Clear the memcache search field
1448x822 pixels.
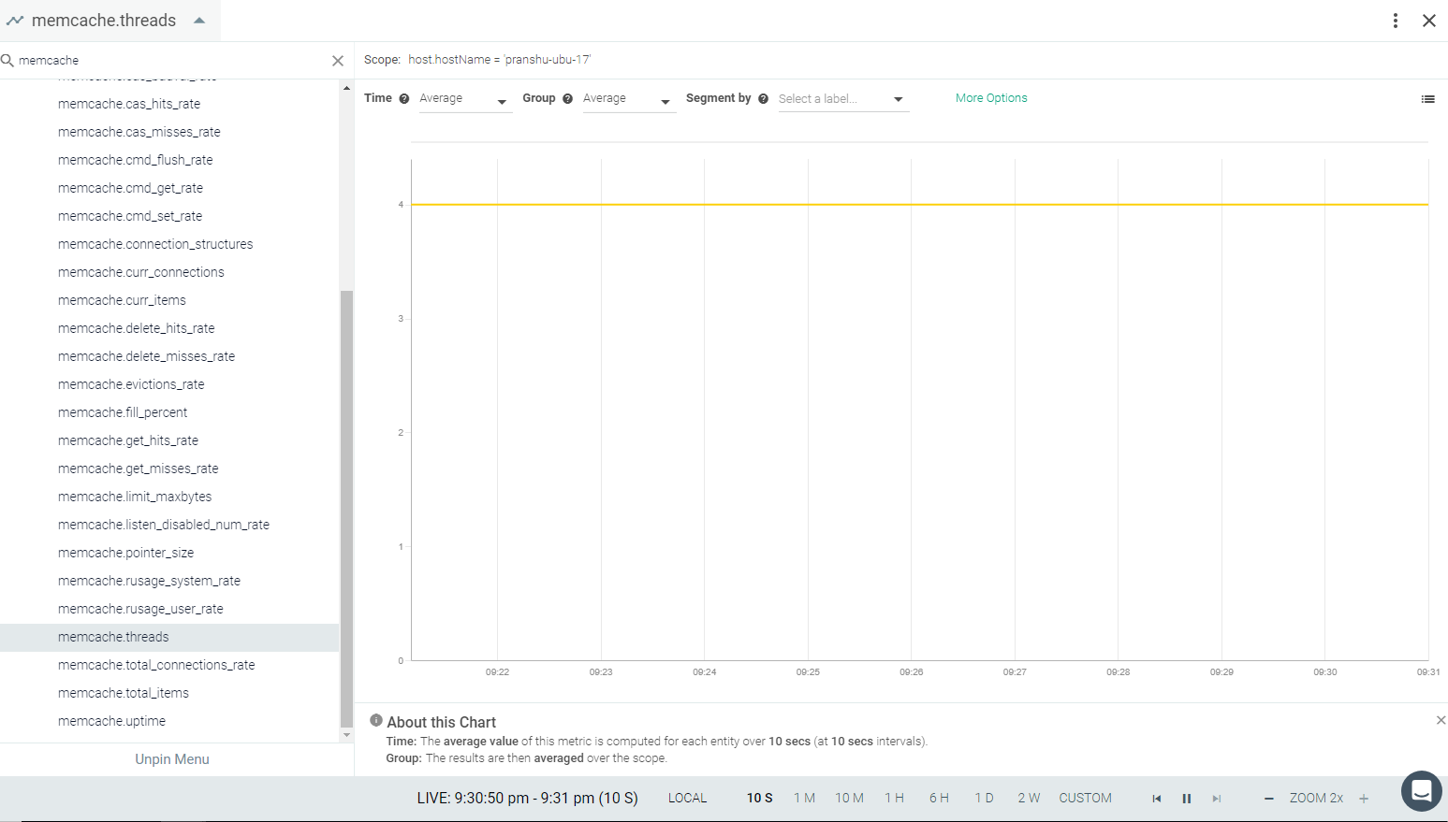click(x=338, y=61)
